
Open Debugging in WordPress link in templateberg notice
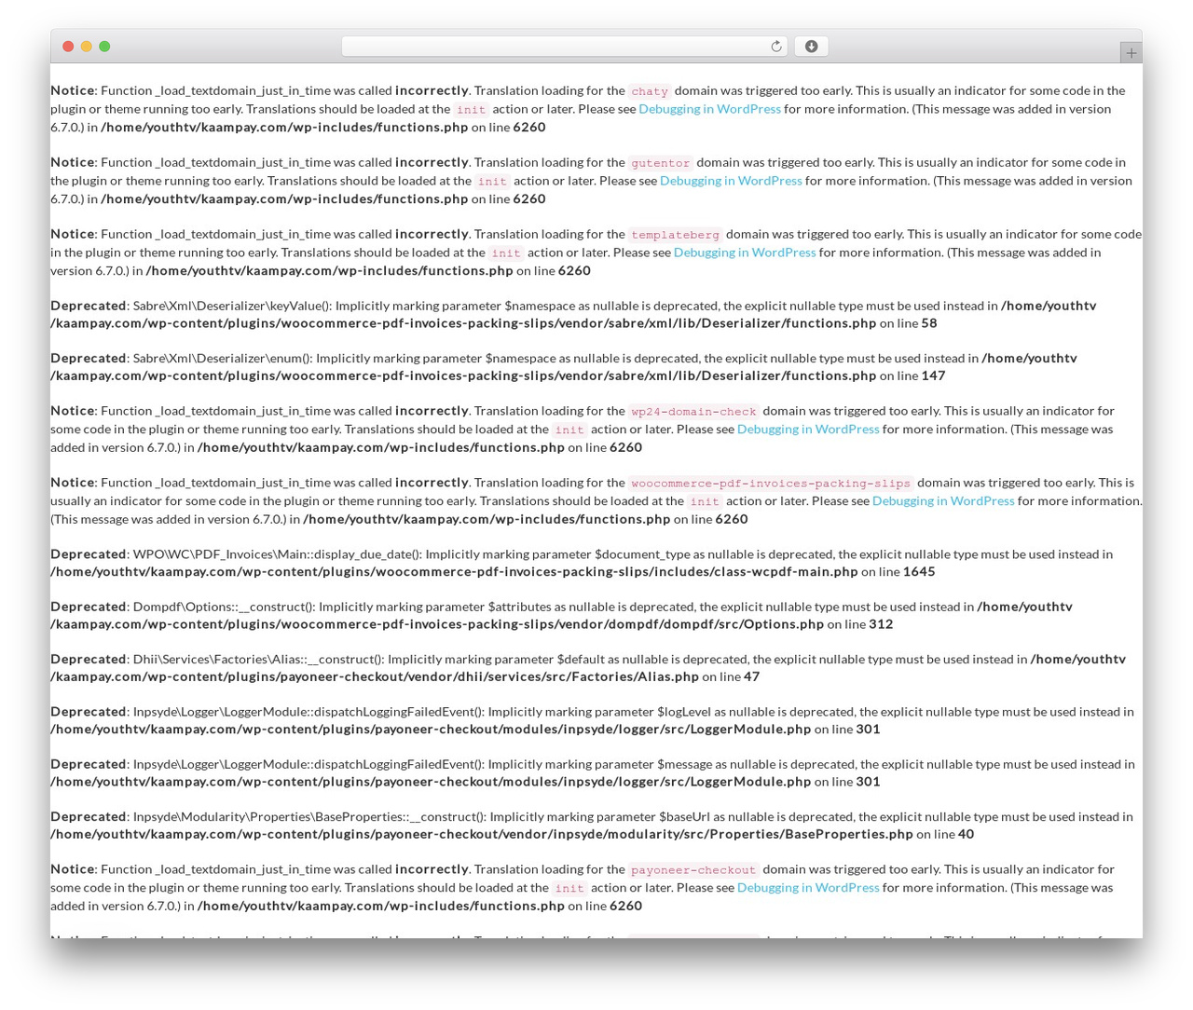(745, 252)
